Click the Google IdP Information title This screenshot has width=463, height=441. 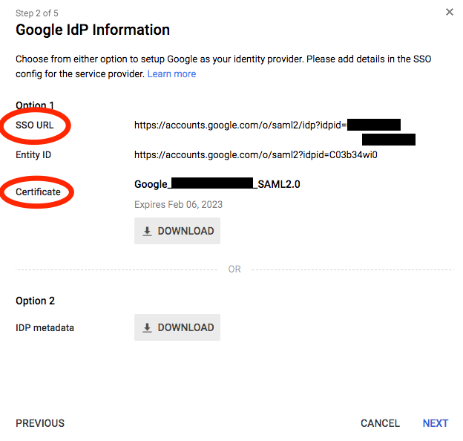(93, 30)
